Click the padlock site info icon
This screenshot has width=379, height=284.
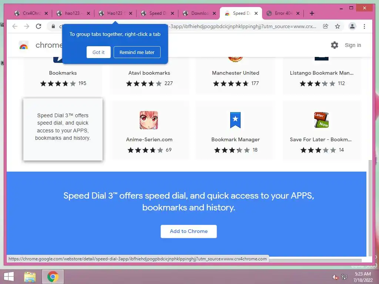(x=53, y=26)
